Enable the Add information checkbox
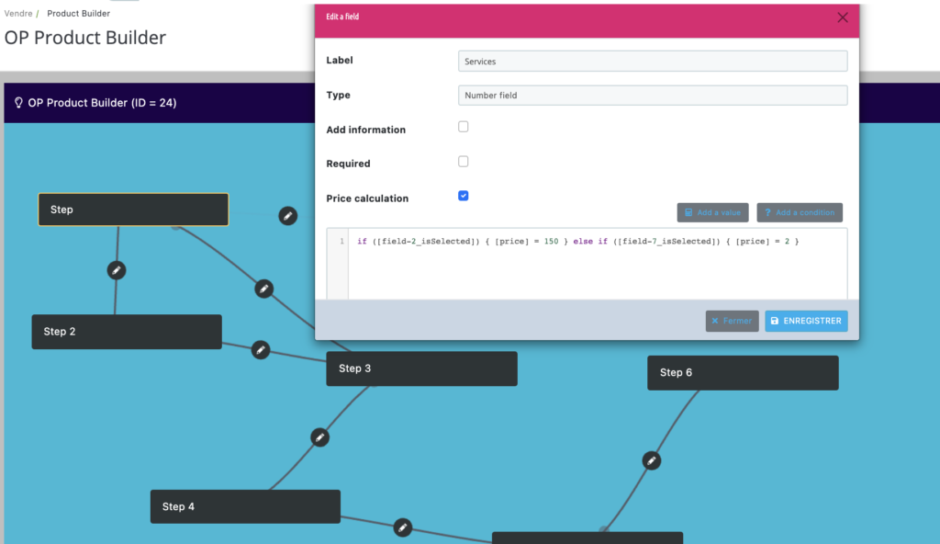The height and width of the screenshot is (544, 940). click(463, 127)
